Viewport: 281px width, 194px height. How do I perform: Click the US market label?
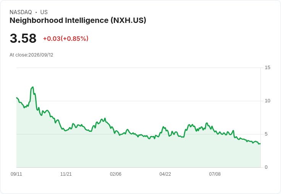click(x=44, y=12)
